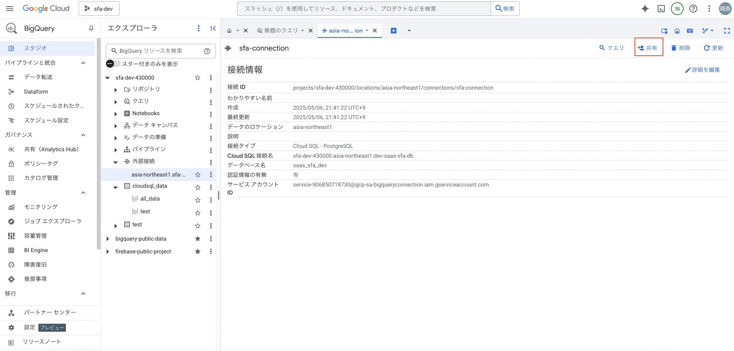Screen dimensions: 734x351
Task: Expand the クエリ tree node
Action: point(116,102)
